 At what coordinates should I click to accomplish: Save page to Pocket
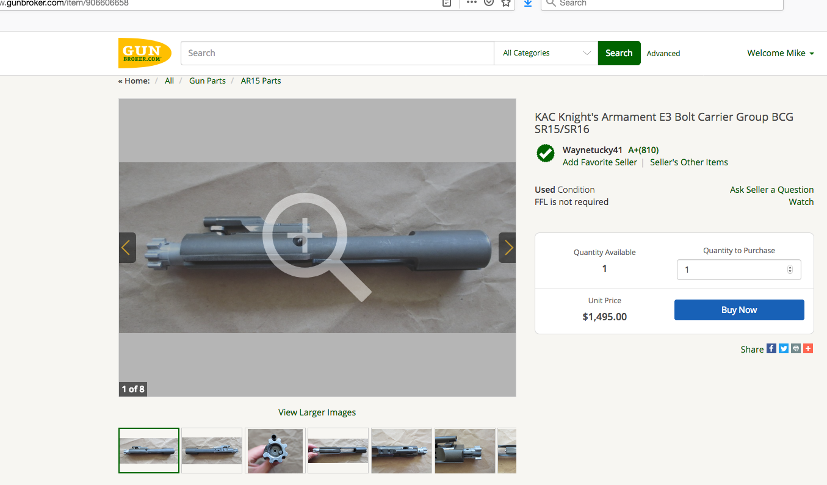489,3
